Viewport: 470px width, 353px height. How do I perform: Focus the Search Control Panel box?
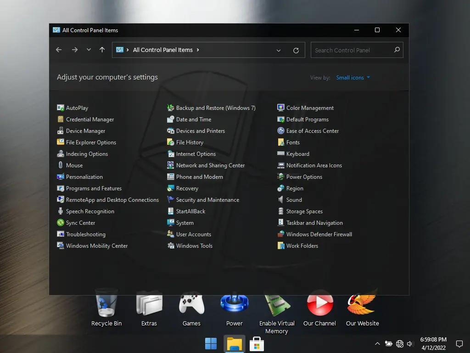(x=357, y=50)
